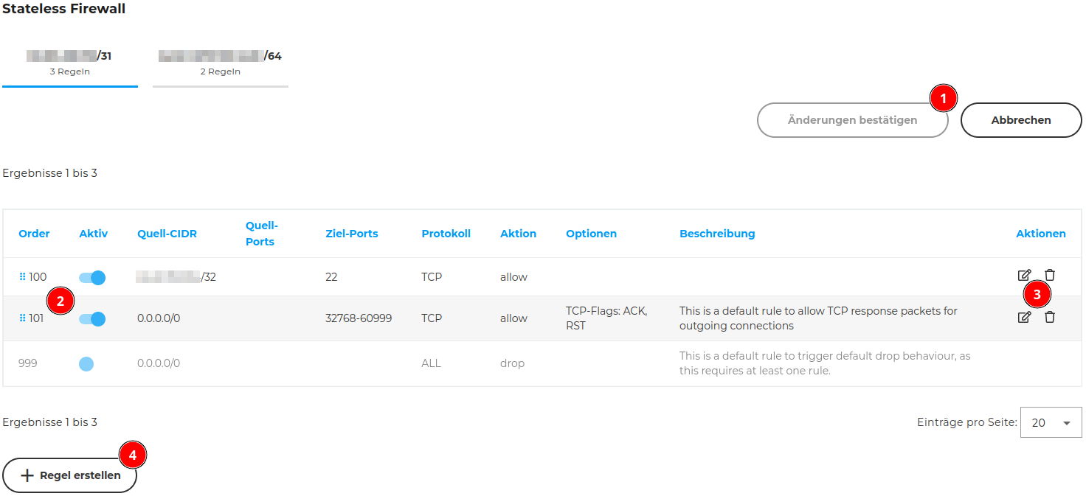This screenshot has height=496, width=1086.
Task: Click the disabled toggle of rule 999
Action: click(86, 363)
